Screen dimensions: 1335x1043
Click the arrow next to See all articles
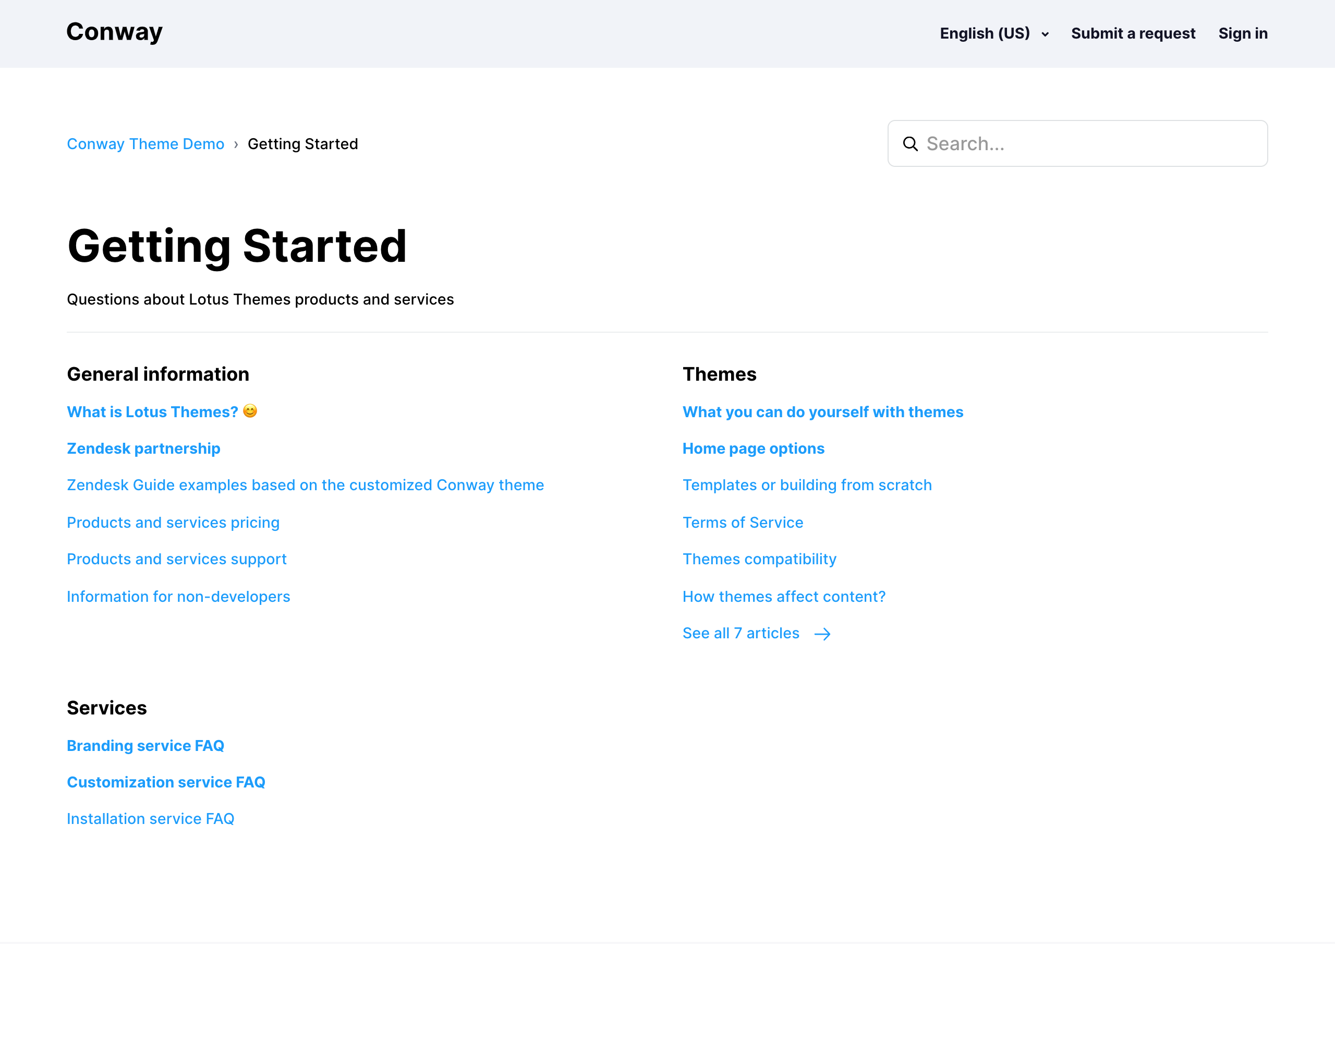[x=822, y=634]
